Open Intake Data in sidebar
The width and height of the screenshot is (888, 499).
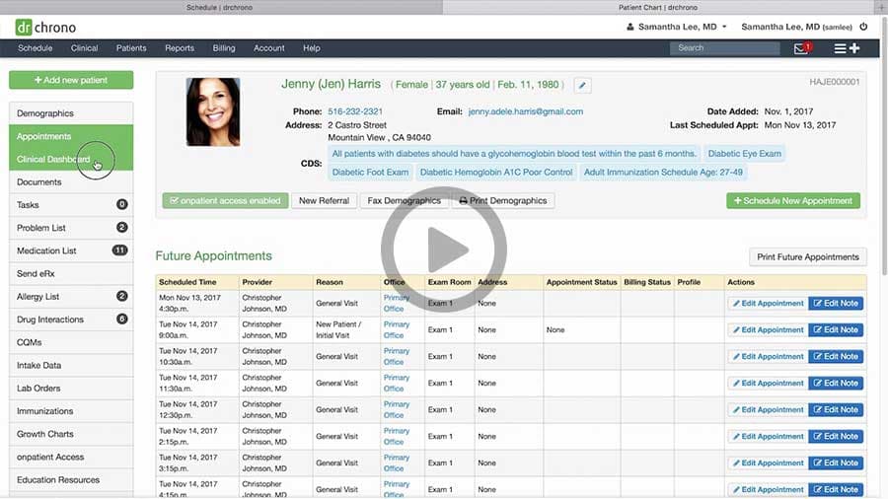[71, 365]
